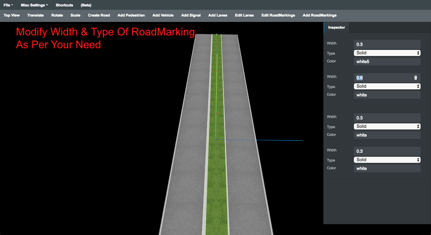Click the Width field showing 0.6
Viewport: 431px width, 235px height.
click(387, 78)
